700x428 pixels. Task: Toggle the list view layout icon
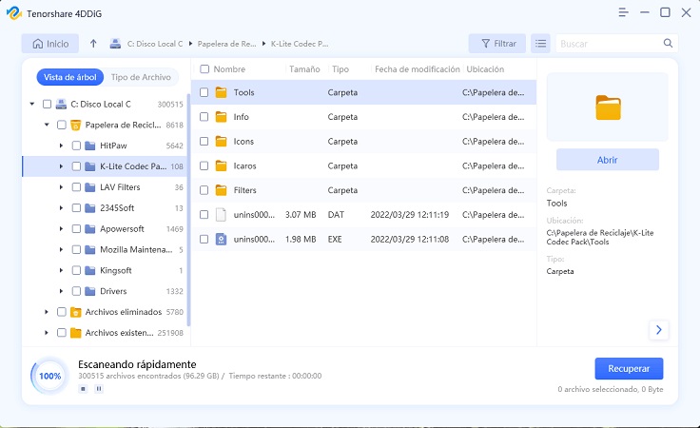coord(540,44)
